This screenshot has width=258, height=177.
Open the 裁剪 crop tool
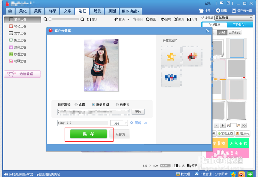pos(179,19)
